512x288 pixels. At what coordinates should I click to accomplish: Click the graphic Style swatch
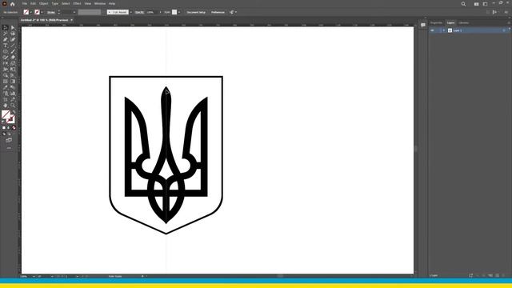click(174, 12)
